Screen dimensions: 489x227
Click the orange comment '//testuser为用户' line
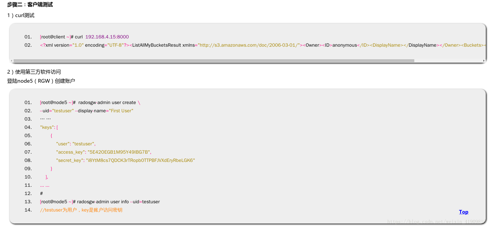pyautogui.click(x=81, y=210)
